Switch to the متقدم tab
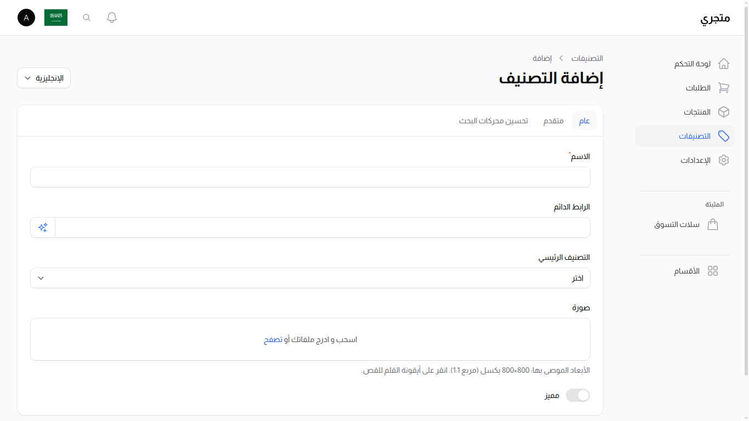749x421 pixels. pyautogui.click(x=553, y=121)
